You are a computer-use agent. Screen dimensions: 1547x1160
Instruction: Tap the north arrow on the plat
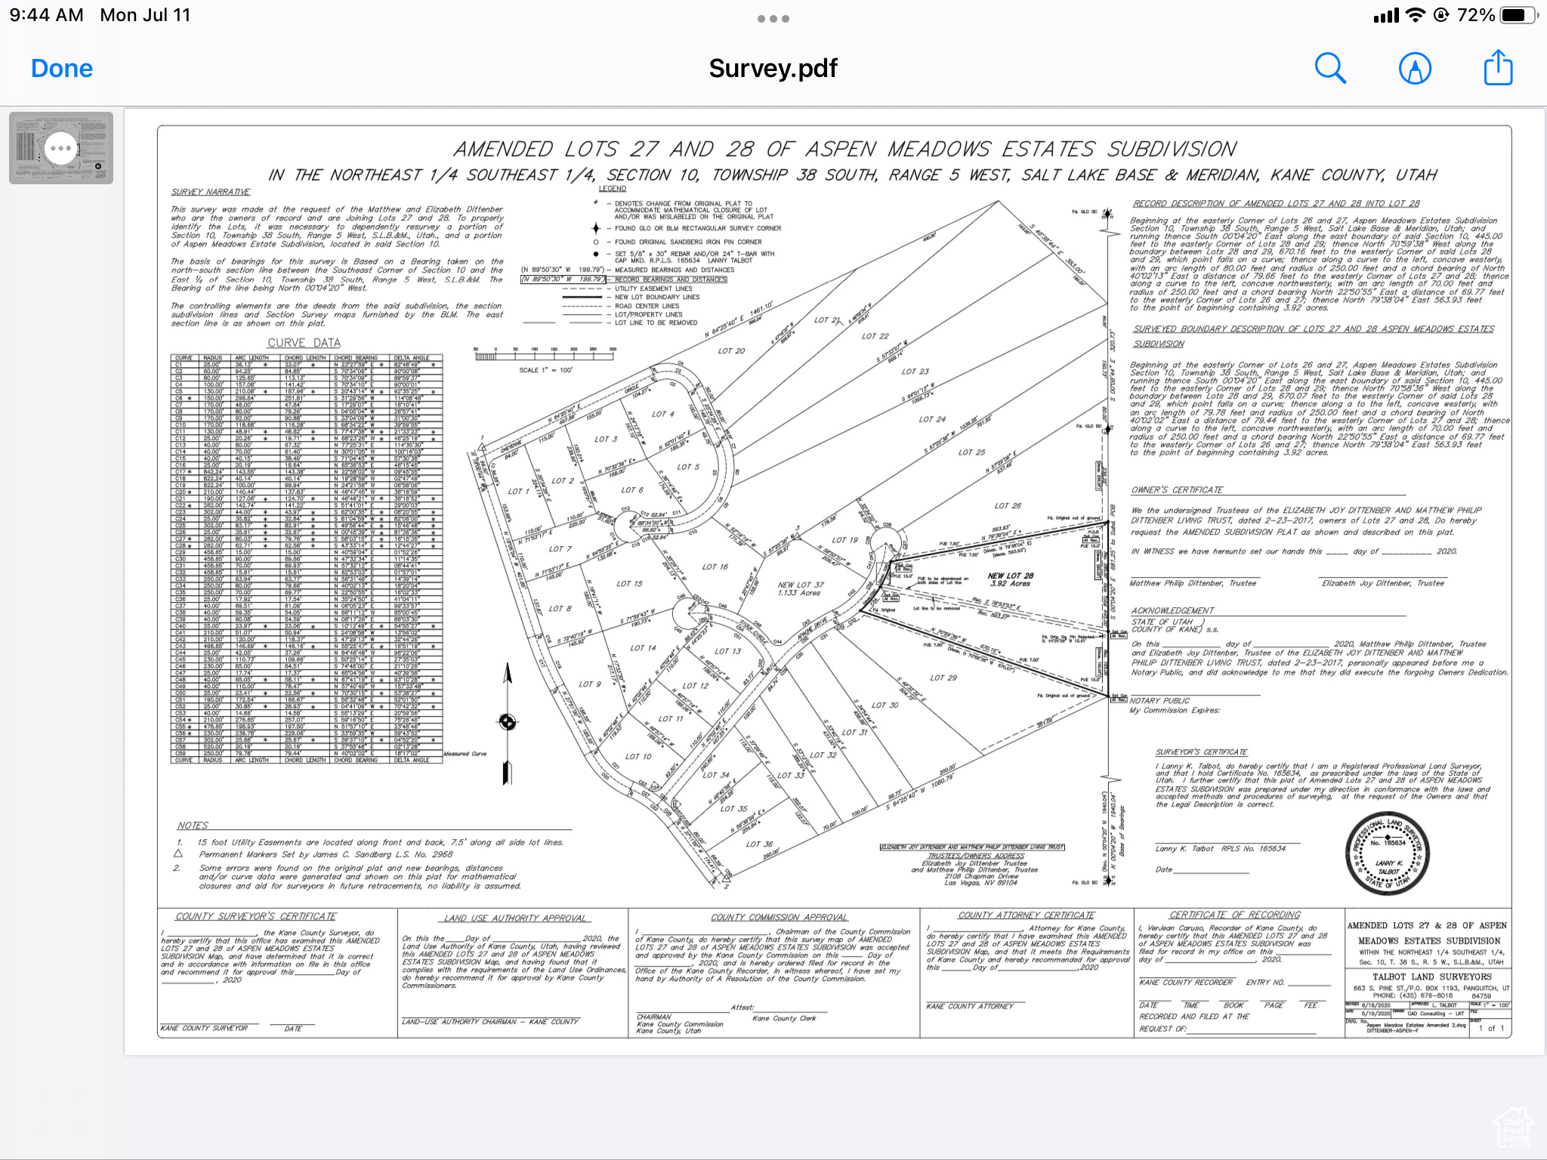point(508,721)
